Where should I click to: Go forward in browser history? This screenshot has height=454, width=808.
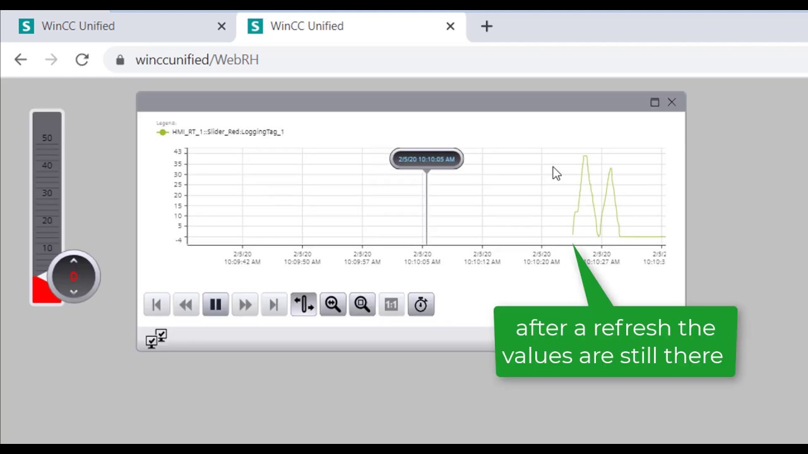51,59
